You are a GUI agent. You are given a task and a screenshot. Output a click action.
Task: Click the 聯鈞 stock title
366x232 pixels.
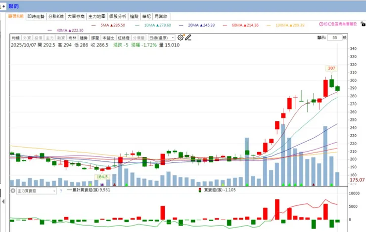tap(14, 6)
